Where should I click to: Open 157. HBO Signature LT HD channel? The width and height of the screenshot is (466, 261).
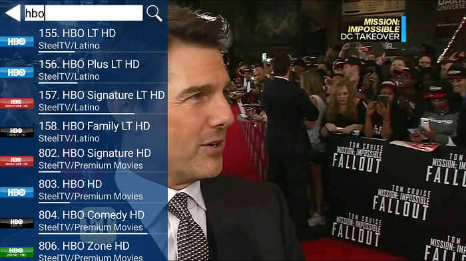click(x=84, y=101)
